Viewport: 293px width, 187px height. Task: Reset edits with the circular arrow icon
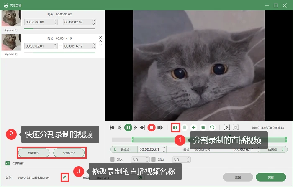click(x=212, y=128)
